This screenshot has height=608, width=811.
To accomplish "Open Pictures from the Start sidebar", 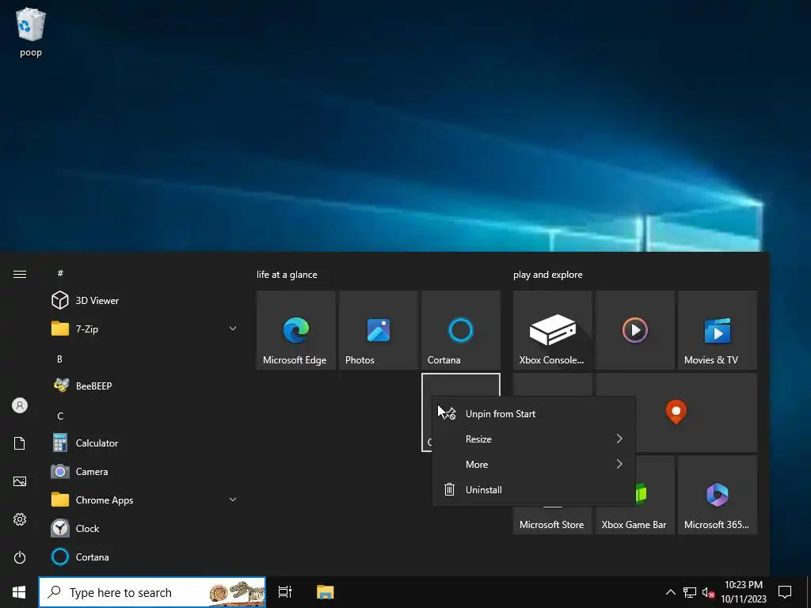I will (x=20, y=481).
